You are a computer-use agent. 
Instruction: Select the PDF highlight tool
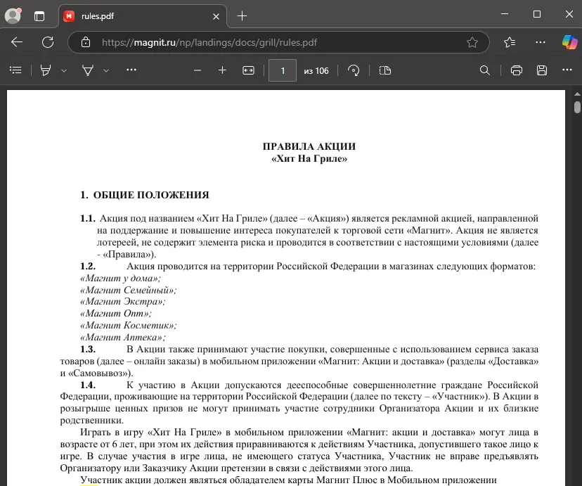pos(46,70)
